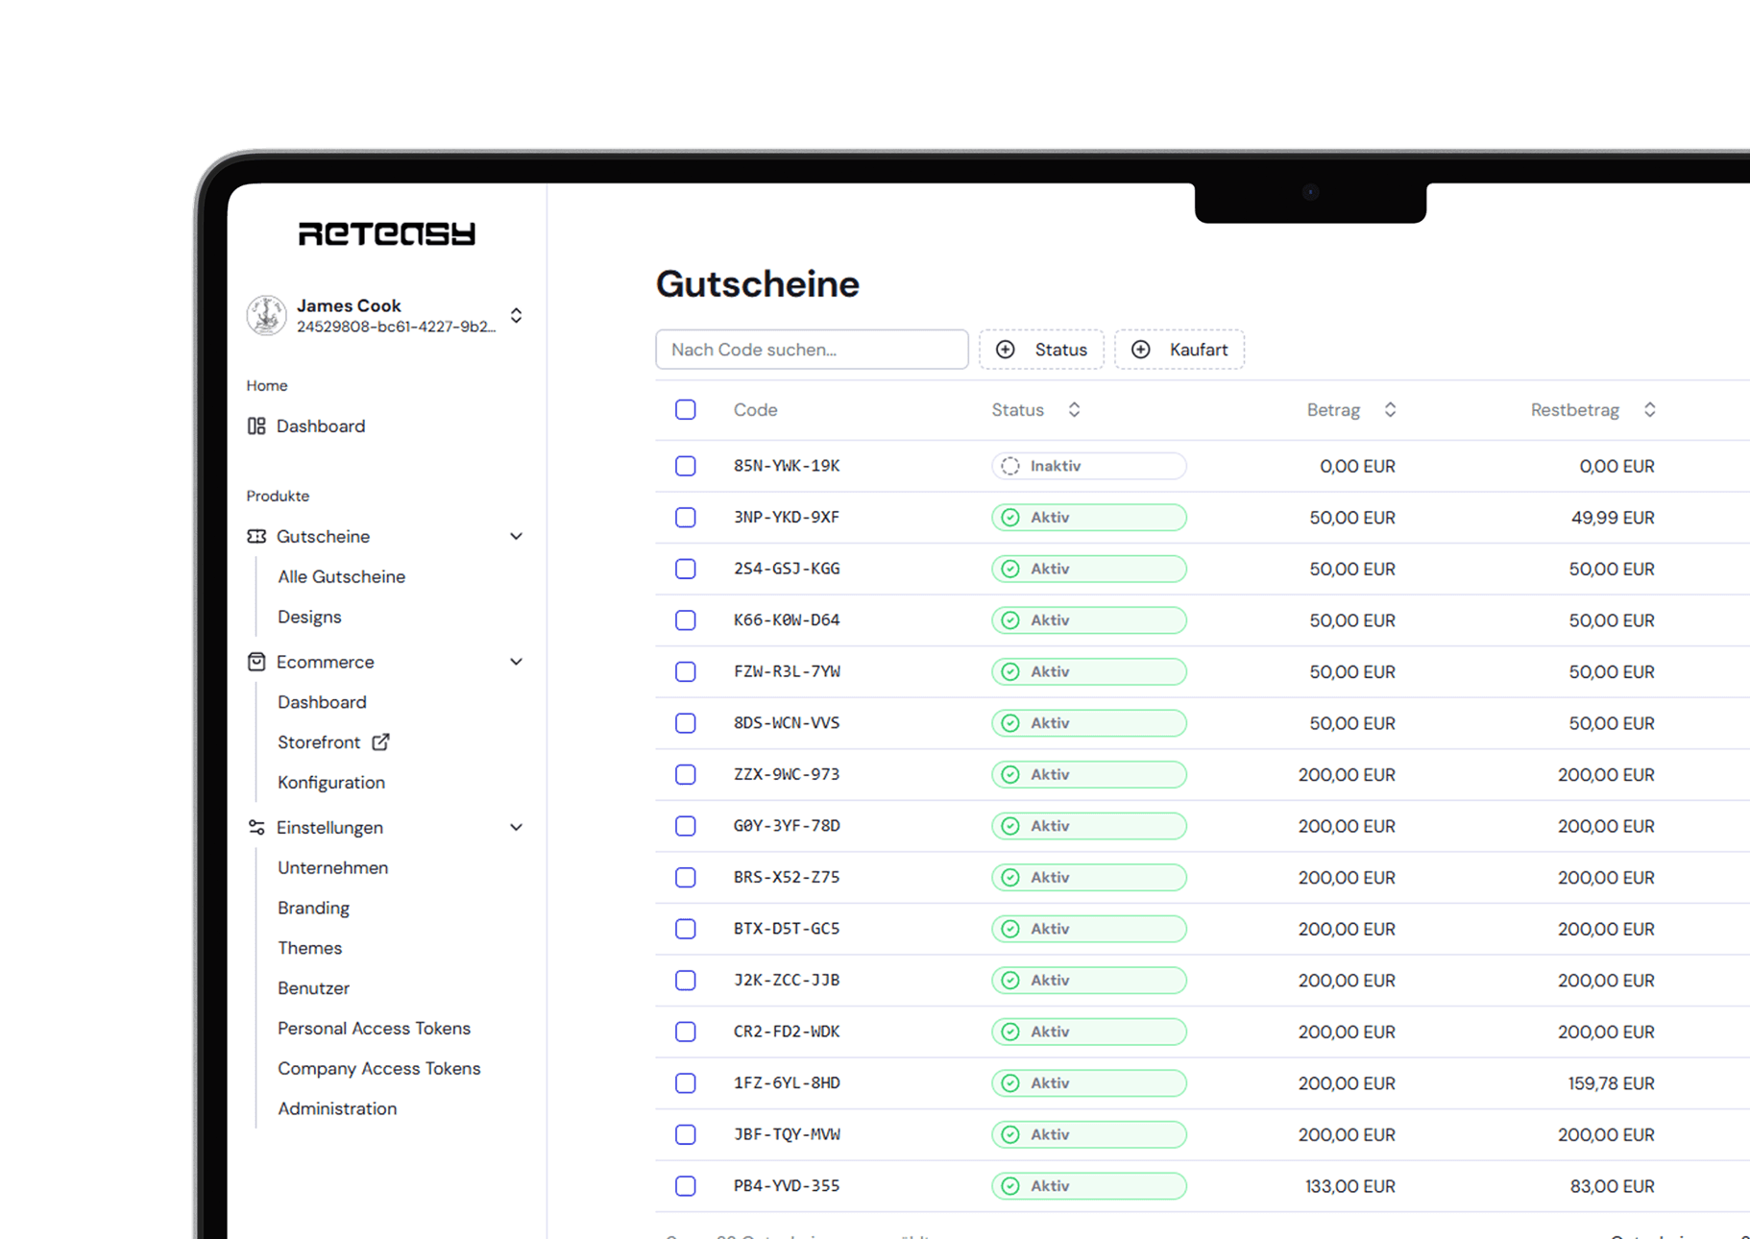The width and height of the screenshot is (1750, 1239).
Task: Check the select-all checkbox in the table header
Action: (685, 409)
